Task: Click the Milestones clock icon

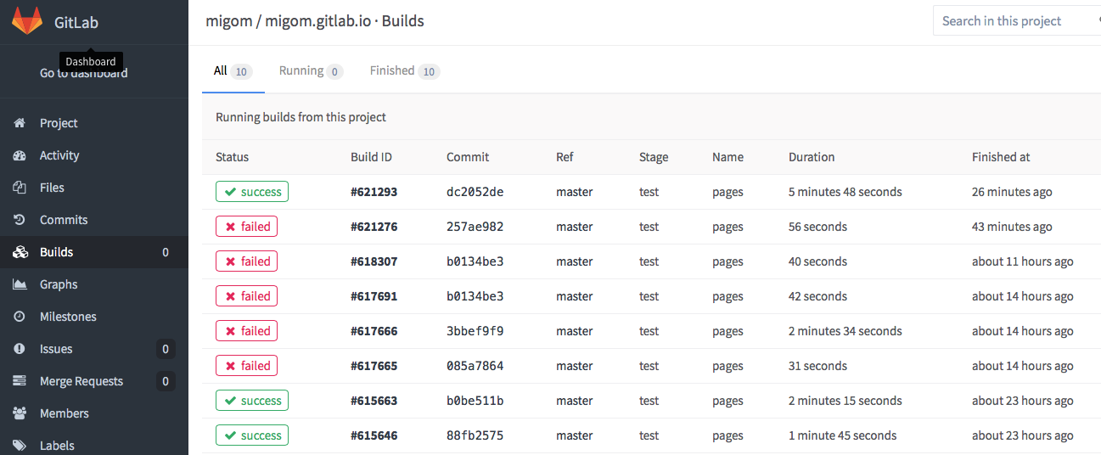Action: pos(20,317)
